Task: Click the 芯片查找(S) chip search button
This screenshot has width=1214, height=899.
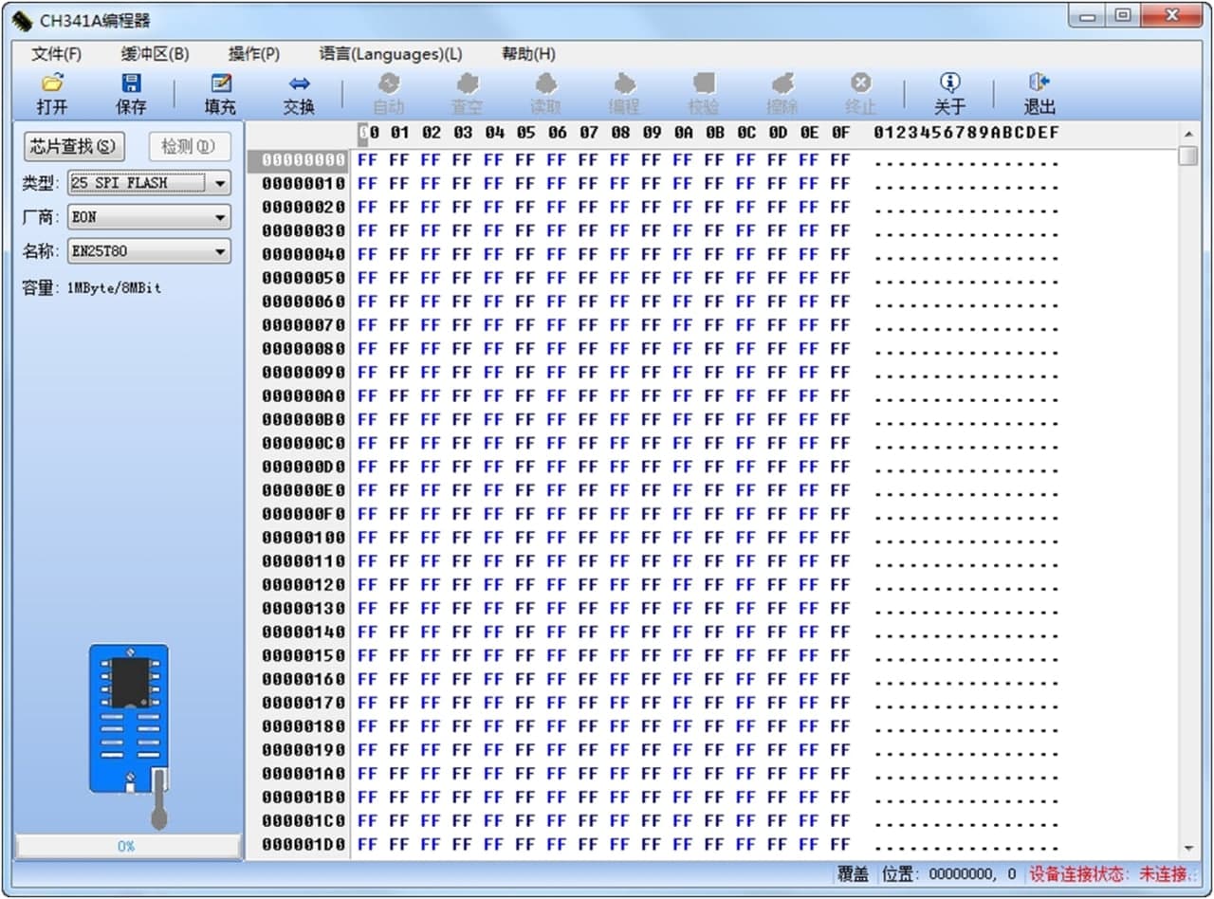Action: click(x=74, y=146)
